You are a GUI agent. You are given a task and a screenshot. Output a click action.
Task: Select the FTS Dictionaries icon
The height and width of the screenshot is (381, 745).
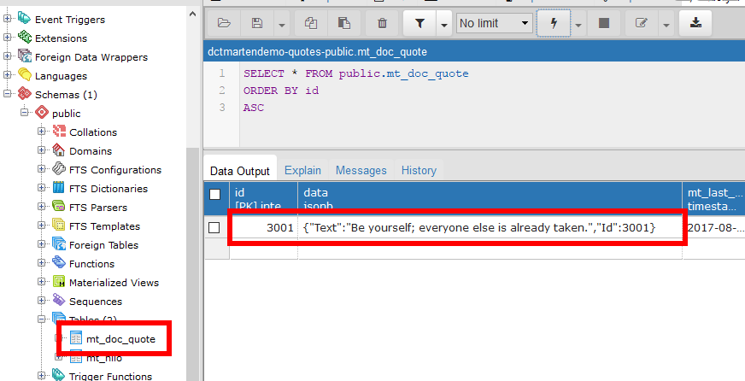click(x=59, y=188)
